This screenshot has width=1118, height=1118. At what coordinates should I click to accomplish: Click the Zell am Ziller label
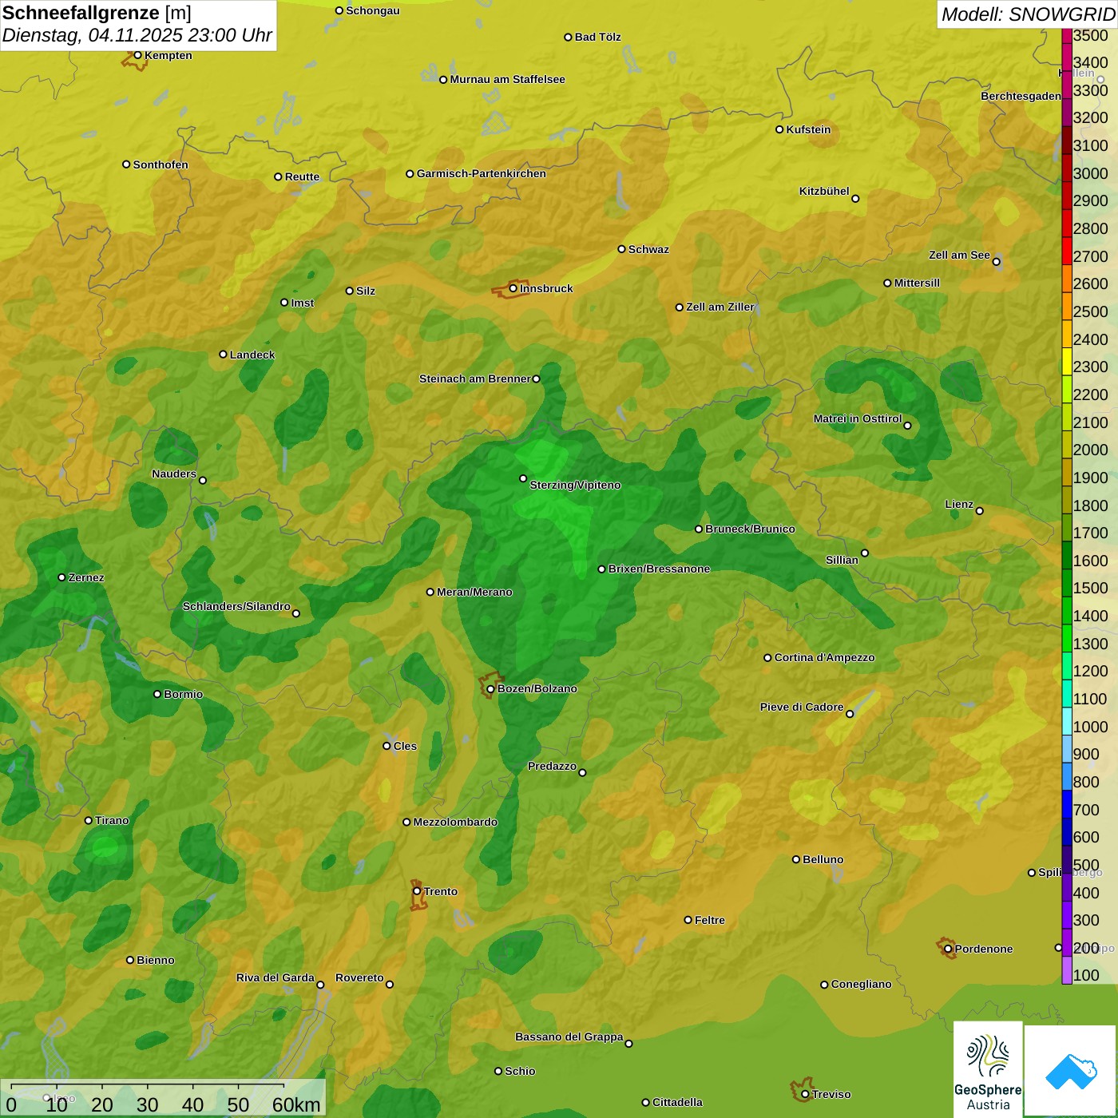tap(720, 307)
